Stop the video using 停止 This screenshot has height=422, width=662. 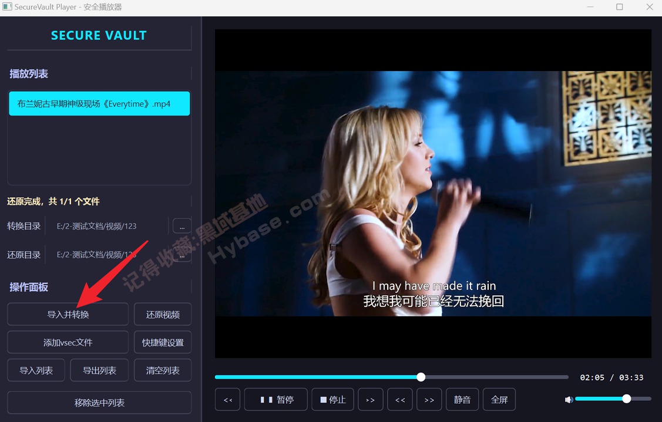click(332, 399)
